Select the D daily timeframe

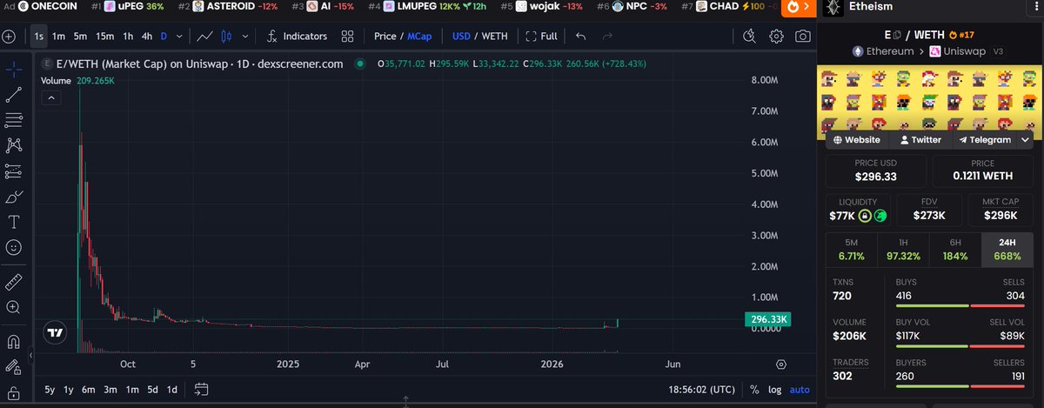tap(164, 37)
